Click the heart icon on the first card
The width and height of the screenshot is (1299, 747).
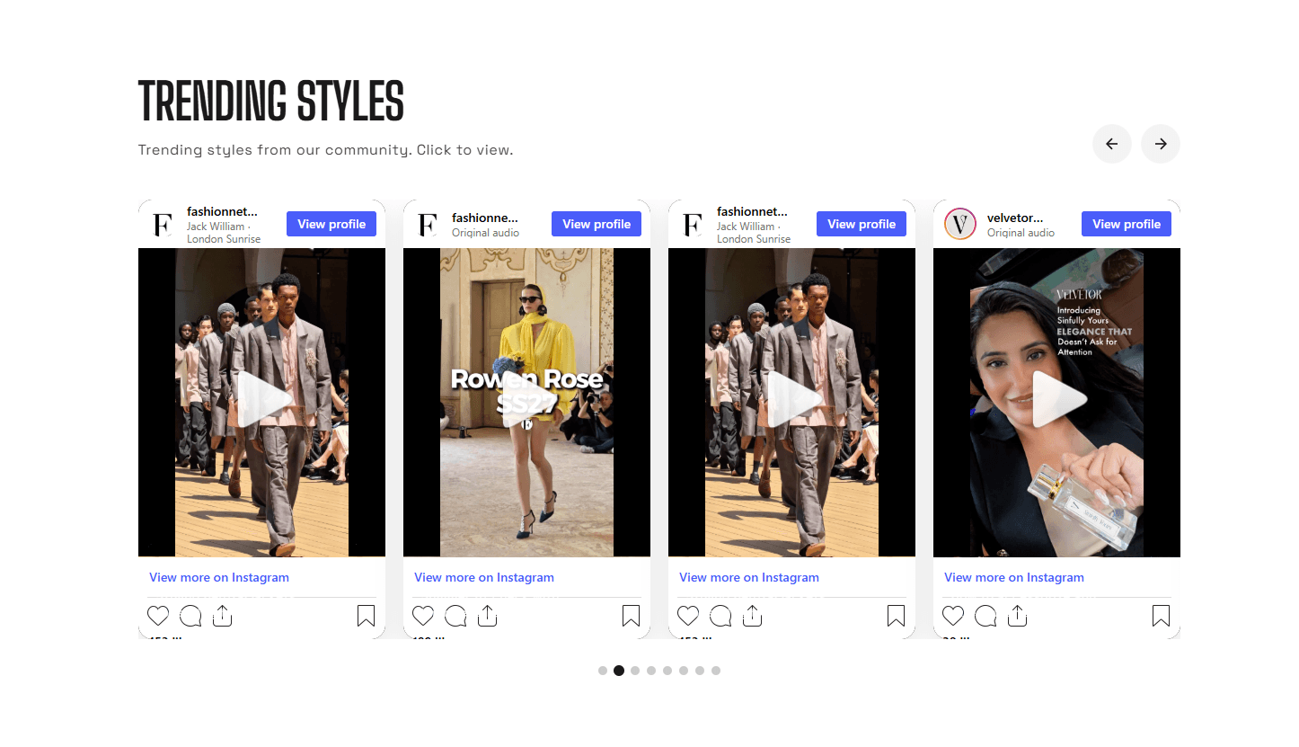(x=158, y=616)
